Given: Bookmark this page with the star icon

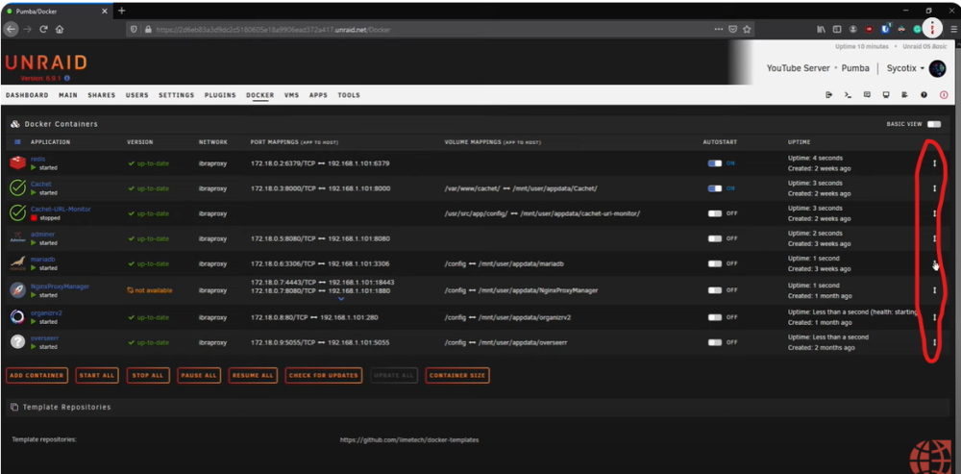Looking at the screenshot, I should coord(747,29).
